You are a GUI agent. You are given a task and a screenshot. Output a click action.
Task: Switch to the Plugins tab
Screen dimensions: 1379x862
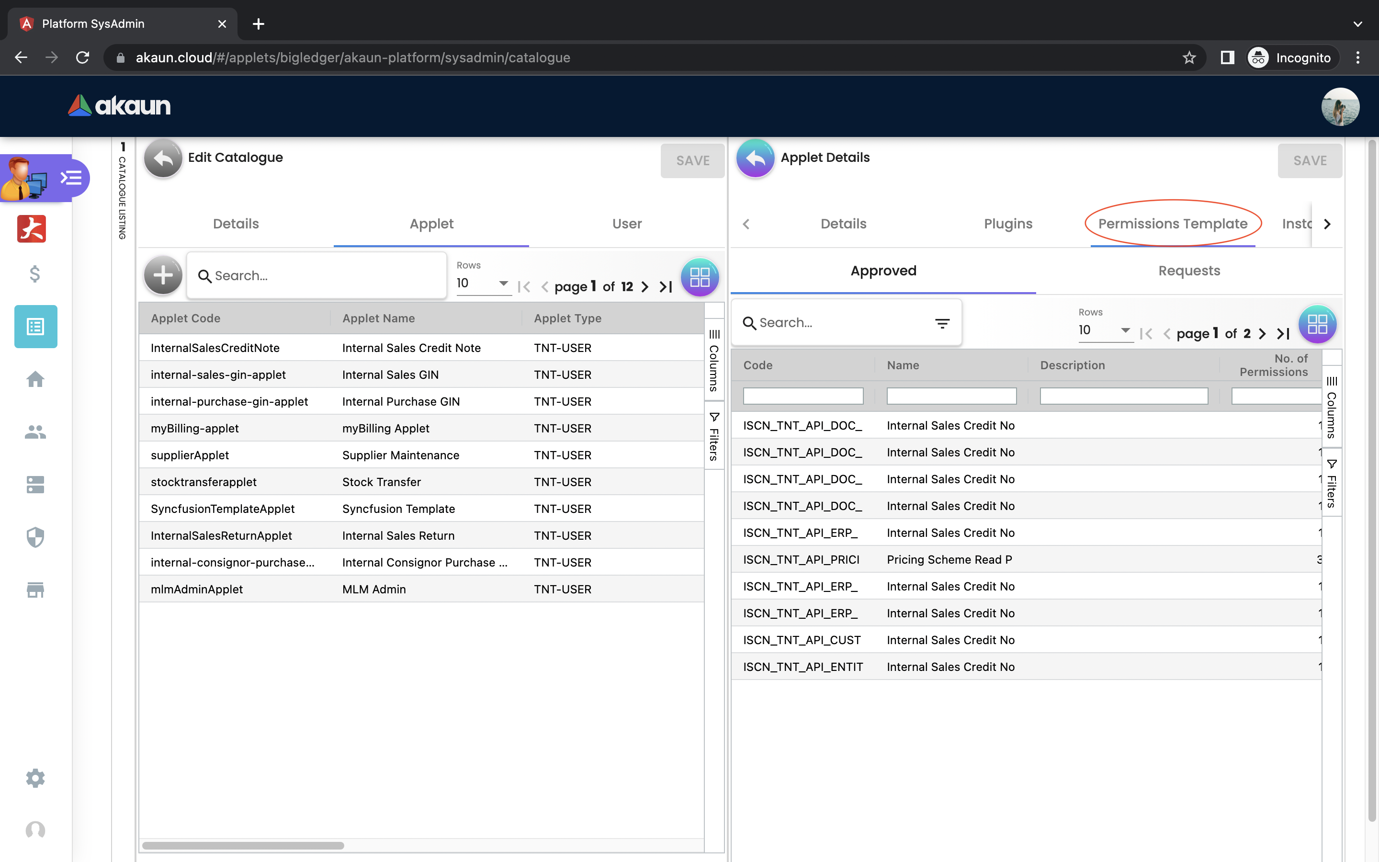[x=1007, y=224]
